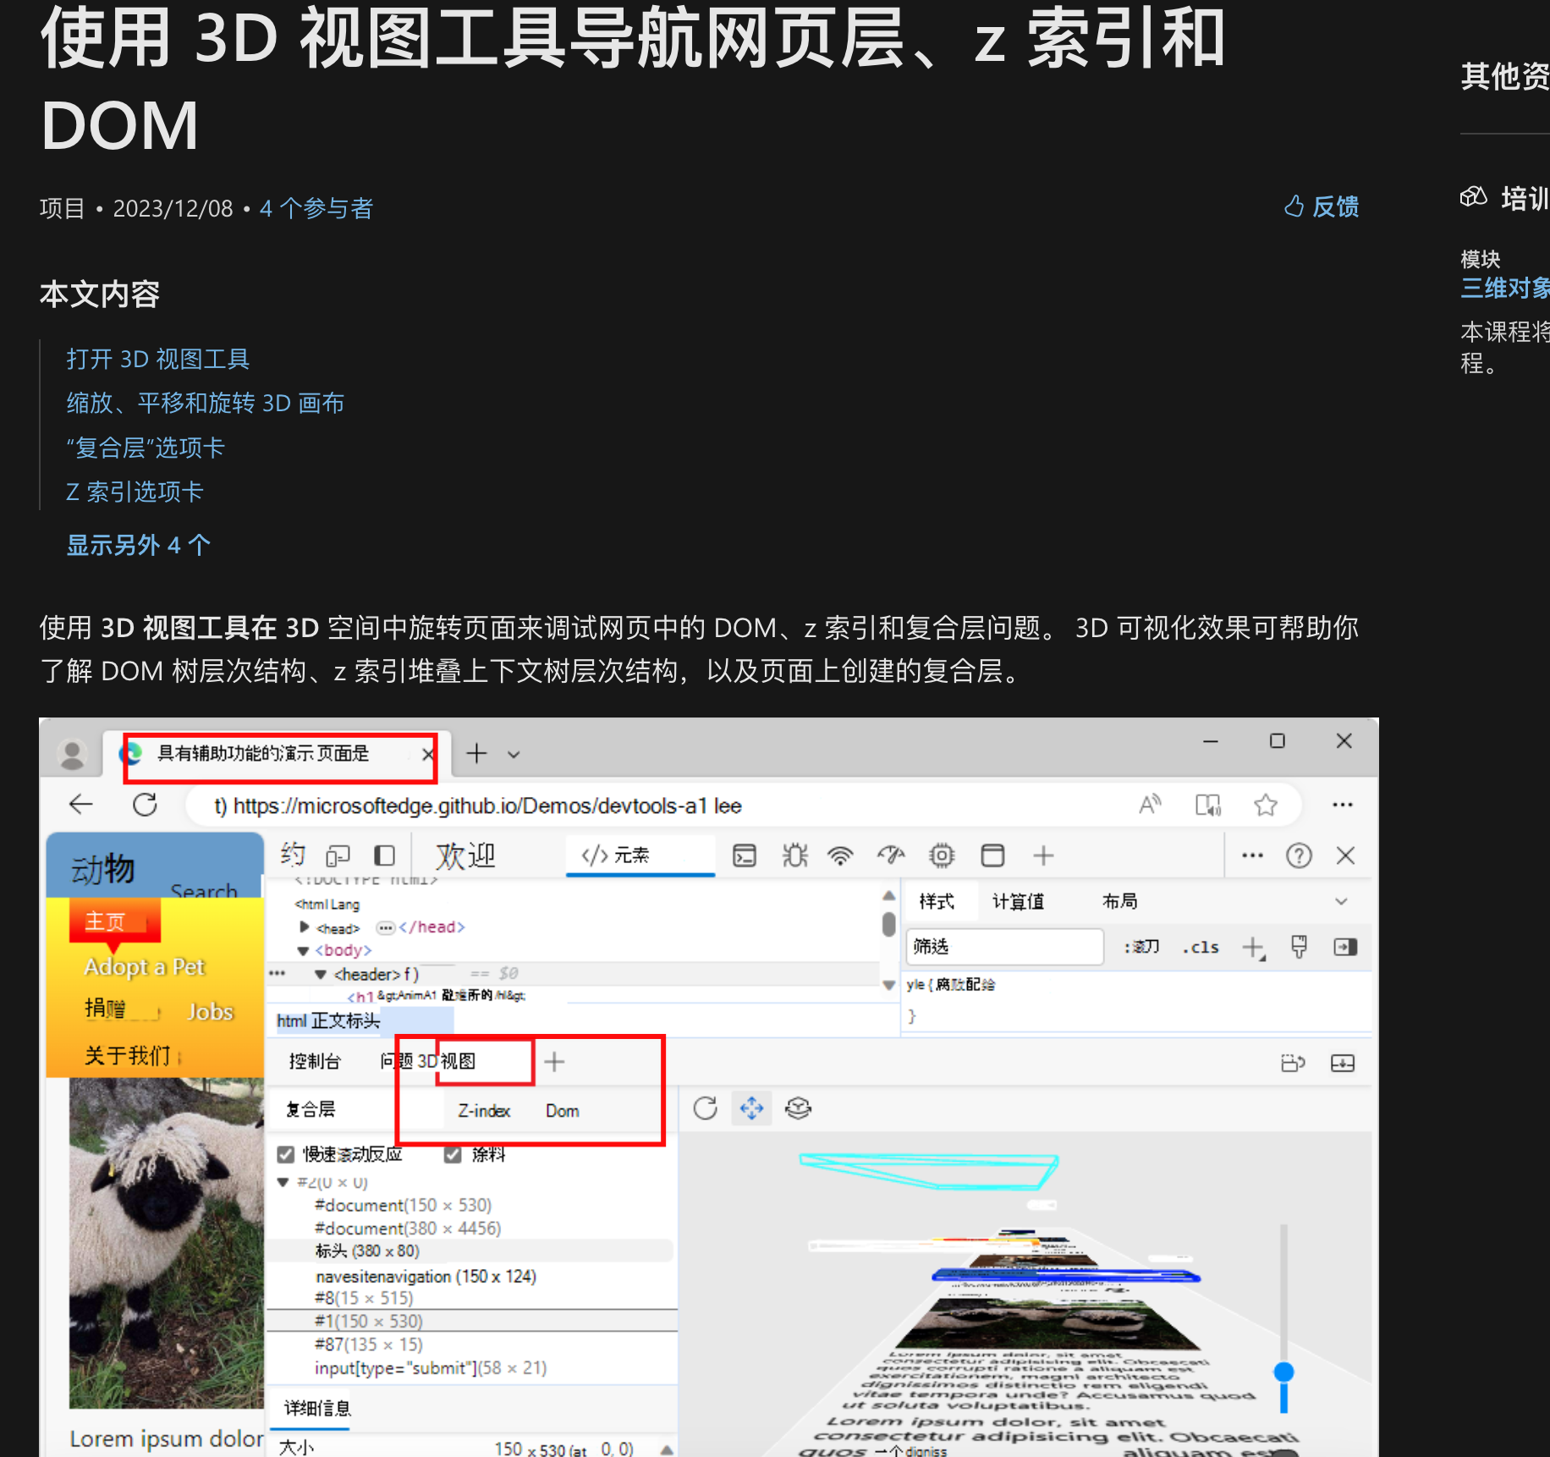The height and width of the screenshot is (1457, 1550).
Task: Click the ellipsis badge inside head element
Action: coord(386,928)
